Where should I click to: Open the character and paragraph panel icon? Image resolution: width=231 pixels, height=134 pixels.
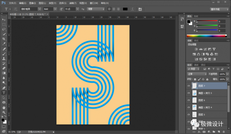(x=140, y=9)
